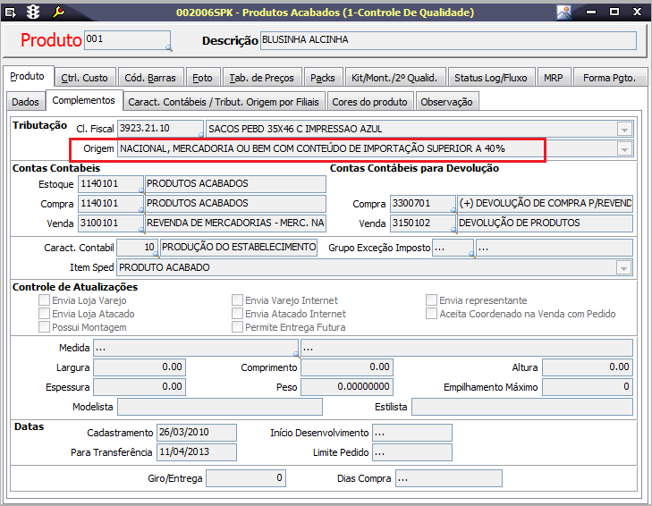The height and width of the screenshot is (506, 652).
Task: Toggle Envia representante checkbox
Action: click(432, 300)
